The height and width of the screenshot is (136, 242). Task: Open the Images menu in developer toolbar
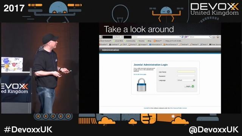pos(143,45)
